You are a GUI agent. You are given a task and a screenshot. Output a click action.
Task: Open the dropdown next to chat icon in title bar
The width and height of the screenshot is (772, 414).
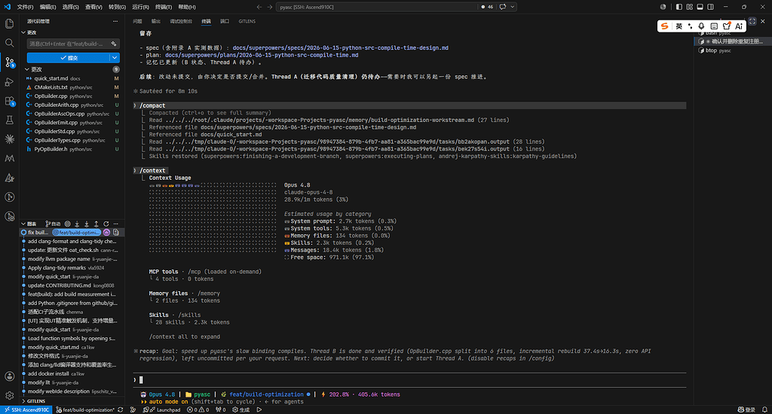(x=513, y=7)
